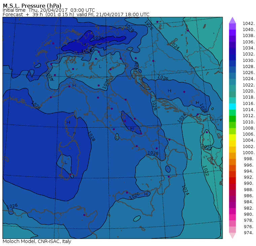Screen dimensions: 256x246
Task: Choose the green legend swatch between 1010. and 1012.
Action: pyautogui.click(x=232, y=119)
